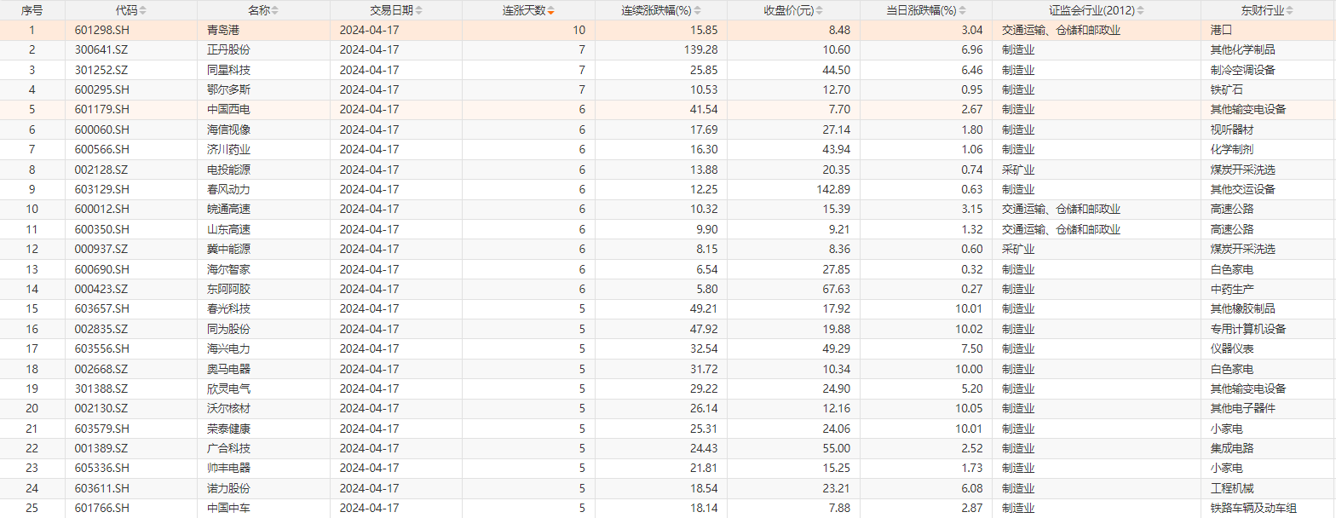Toggle the 连涨天数 descending sort arrow

tap(550, 11)
